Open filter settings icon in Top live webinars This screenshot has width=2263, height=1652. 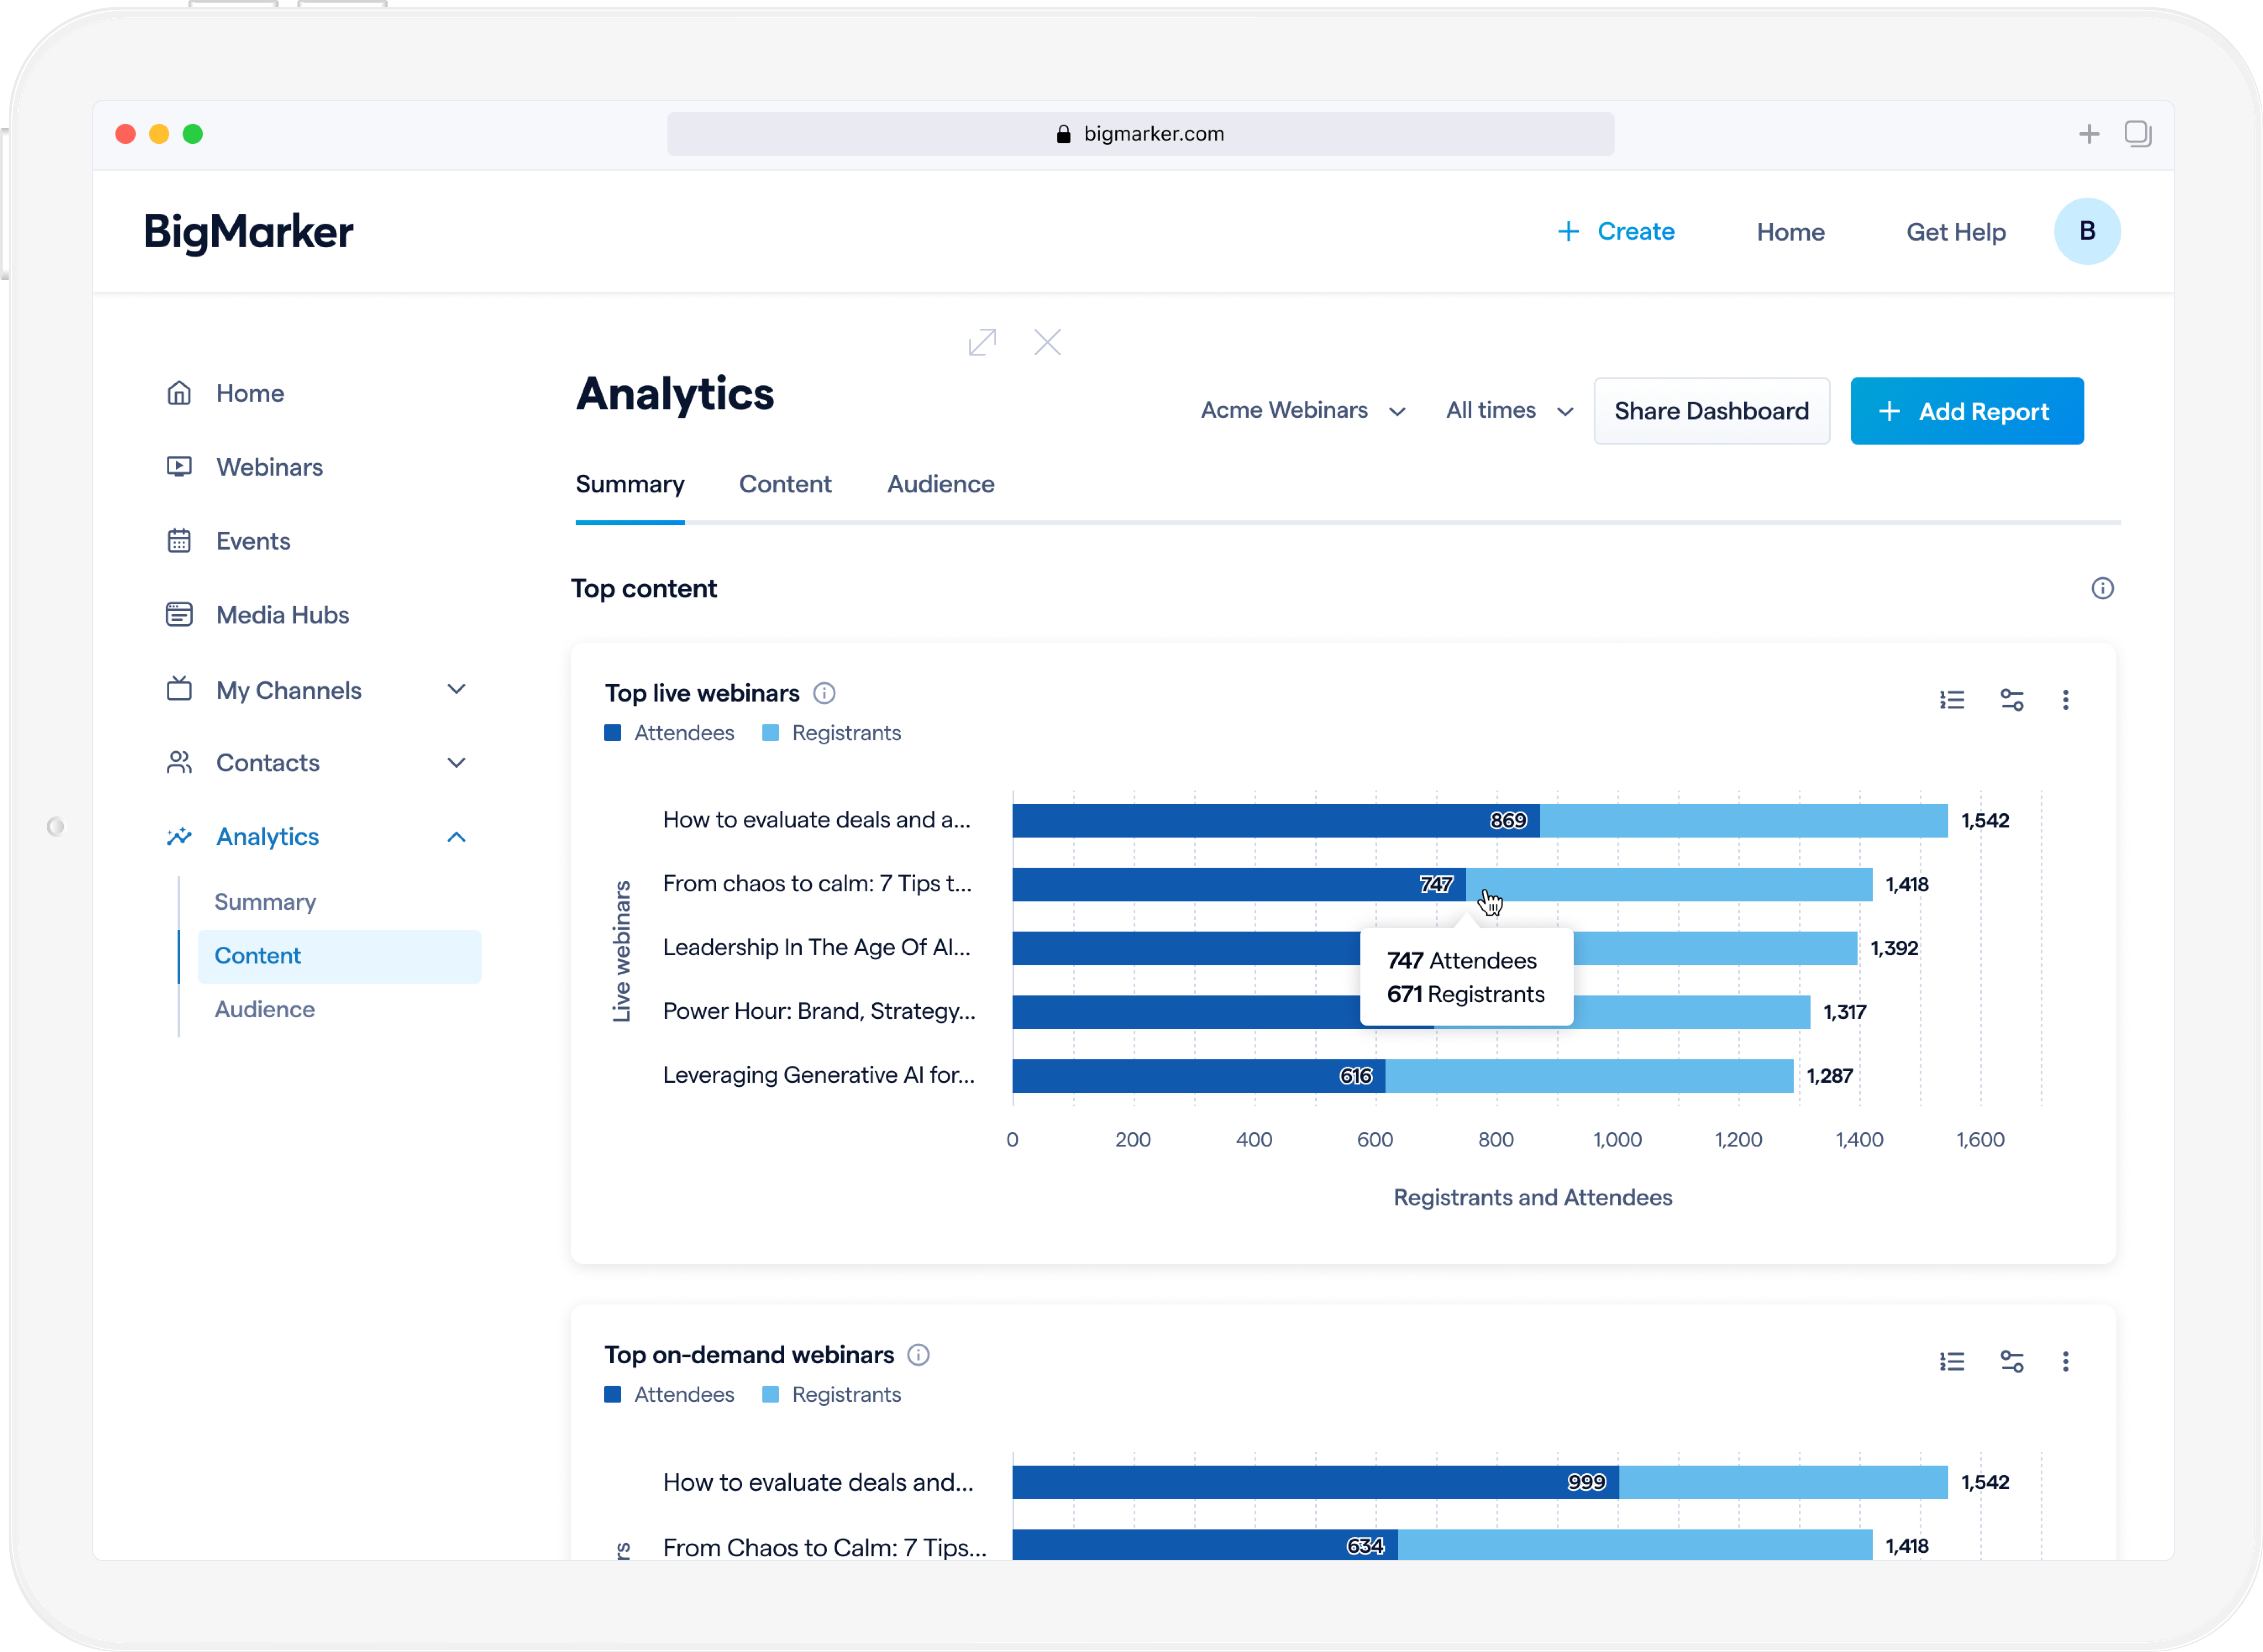(2012, 700)
